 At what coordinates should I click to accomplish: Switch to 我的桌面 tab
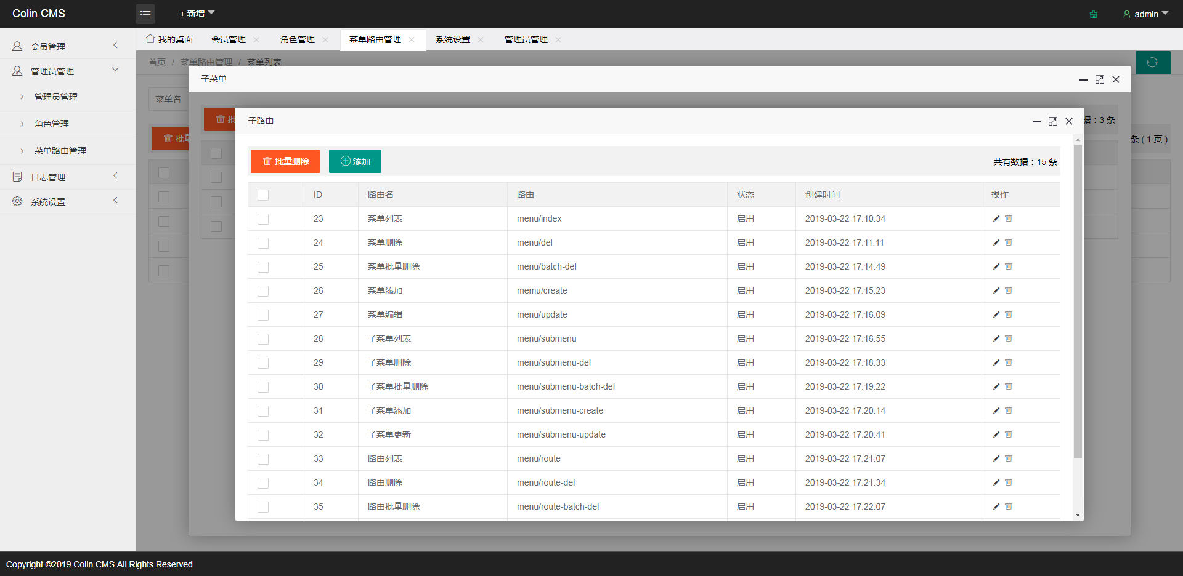pyautogui.click(x=169, y=39)
